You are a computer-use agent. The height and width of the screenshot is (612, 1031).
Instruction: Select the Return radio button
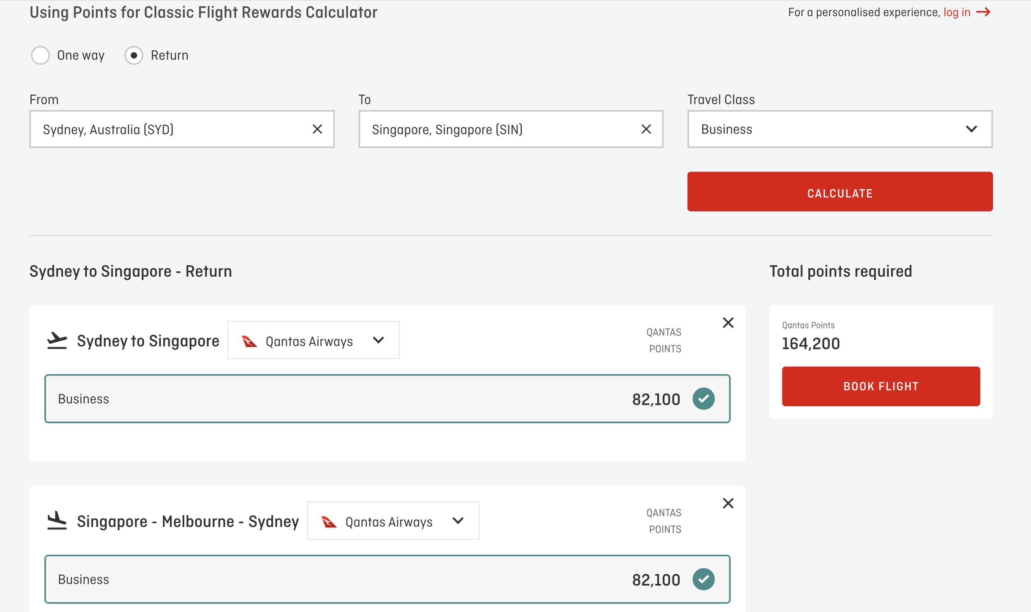pyautogui.click(x=134, y=55)
